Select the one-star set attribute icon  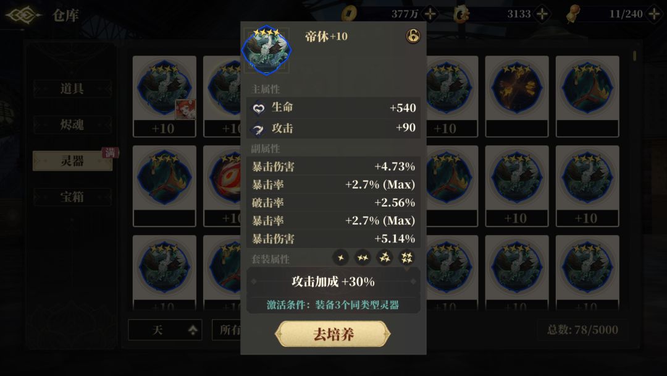[340, 258]
